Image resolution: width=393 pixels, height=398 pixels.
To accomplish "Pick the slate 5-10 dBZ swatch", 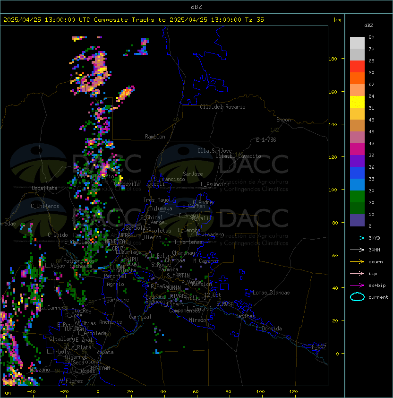I will pyautogui.click(x=357, y=220).
